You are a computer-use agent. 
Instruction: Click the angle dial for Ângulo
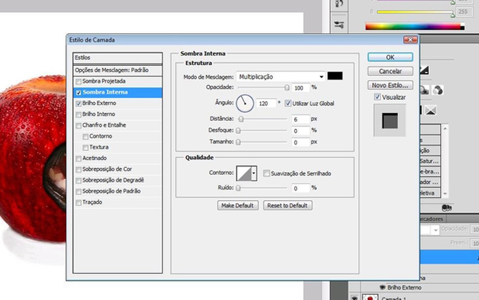pos(245,103)
